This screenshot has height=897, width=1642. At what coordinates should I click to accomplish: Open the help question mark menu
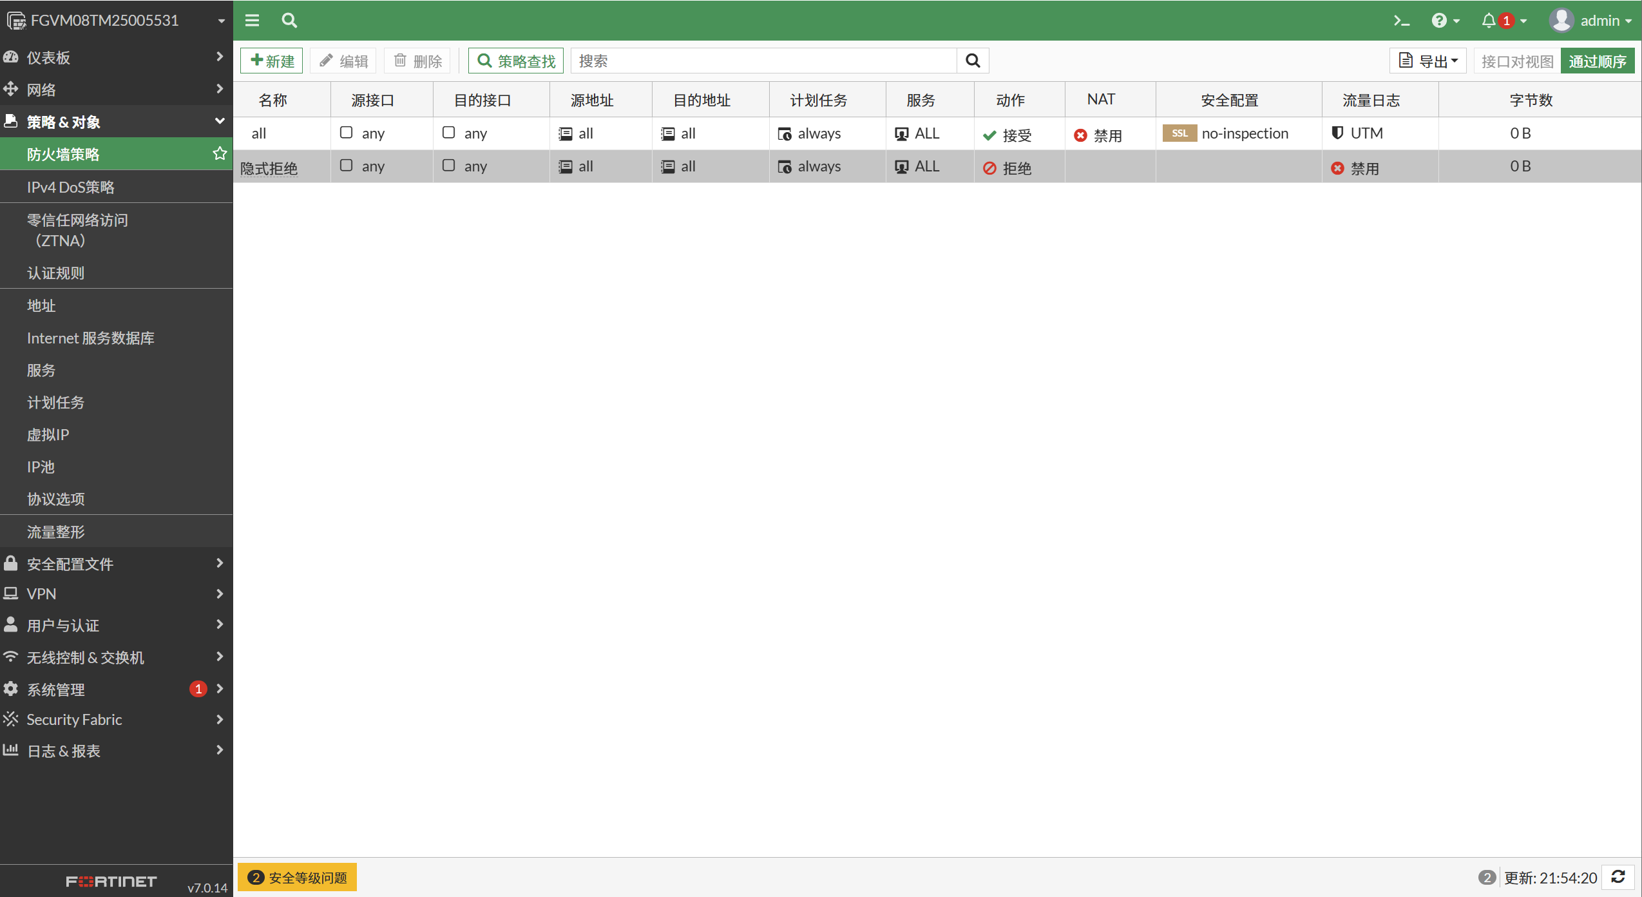(1446, 21)
